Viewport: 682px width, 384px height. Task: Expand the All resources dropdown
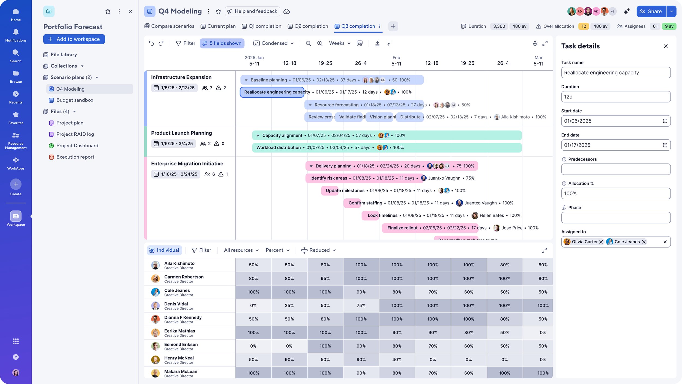click(x=241, y=250)
